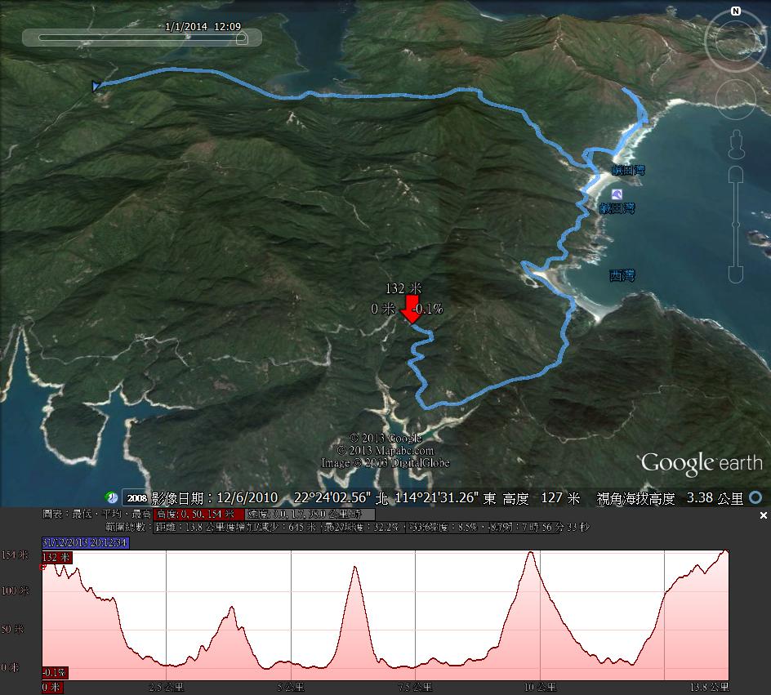Image resolution: width=771 pixels, height=695 pixels.
Task: Click the 132 米 elevation cursor tag
Action: point(57,557)
